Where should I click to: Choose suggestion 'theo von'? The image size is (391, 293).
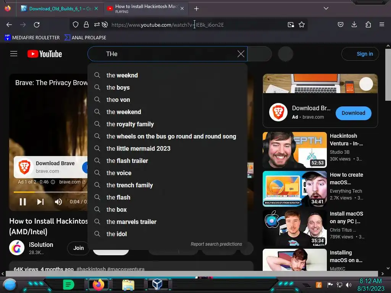coord(167,100)
